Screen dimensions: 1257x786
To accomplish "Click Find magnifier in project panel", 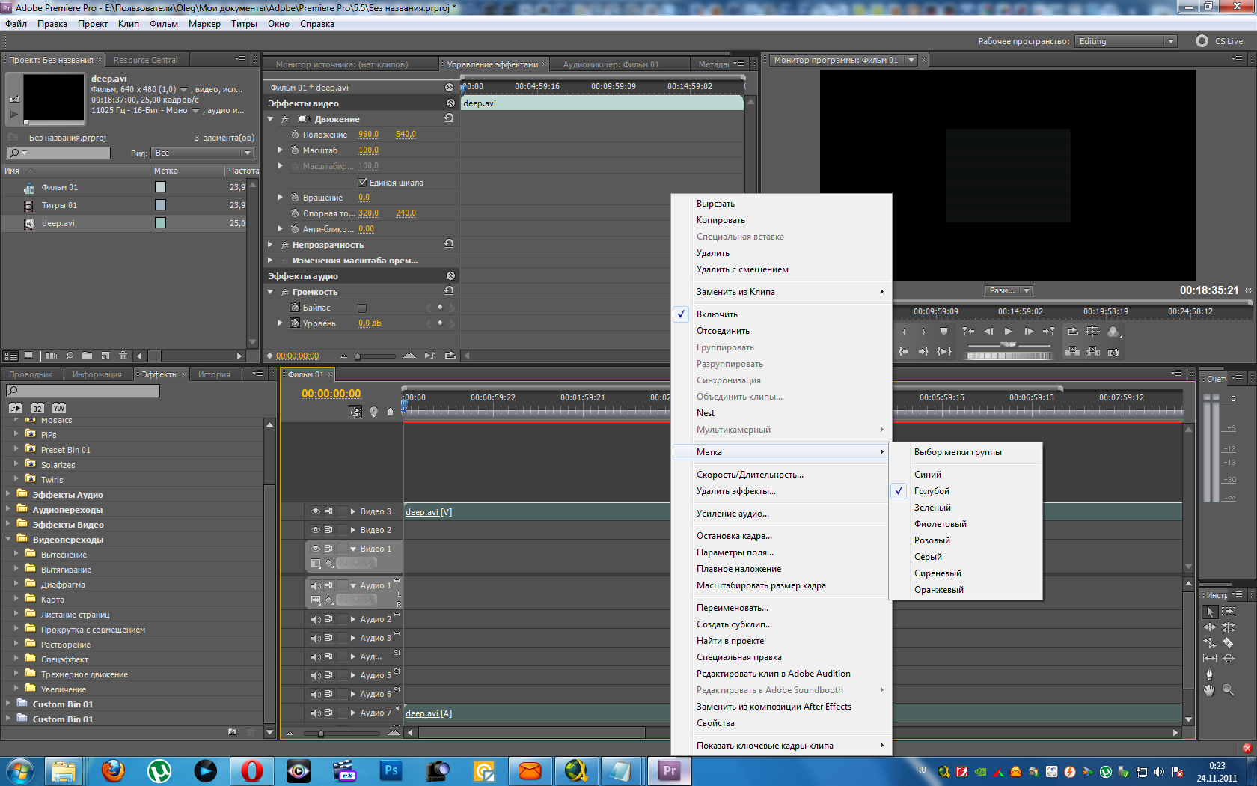I will (x=70, y=356).
